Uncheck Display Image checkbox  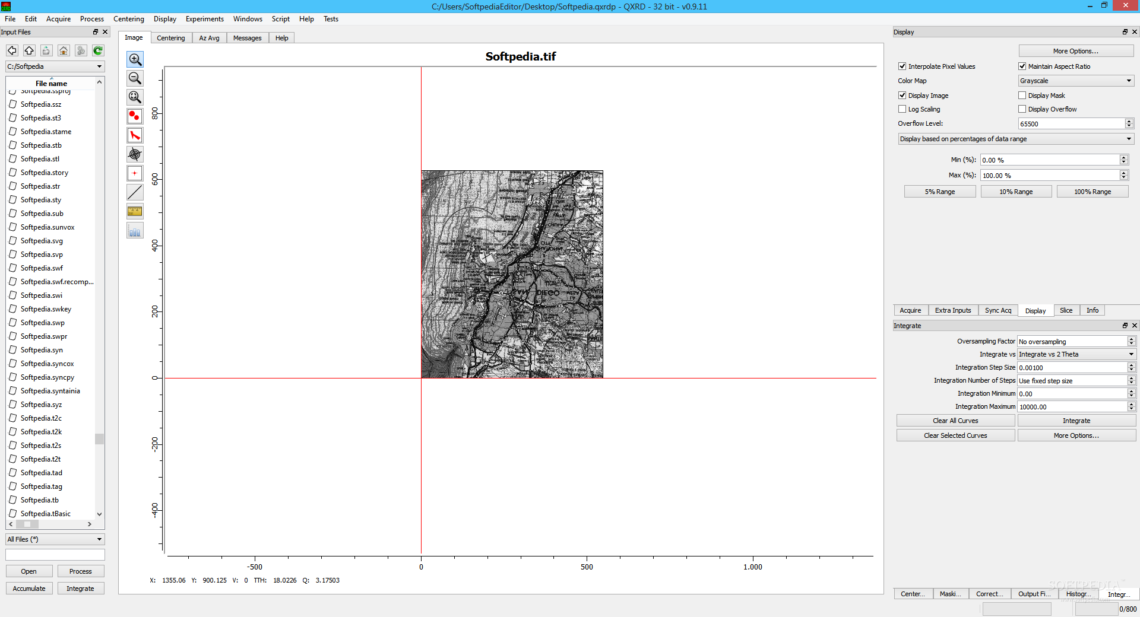[902, 96]
